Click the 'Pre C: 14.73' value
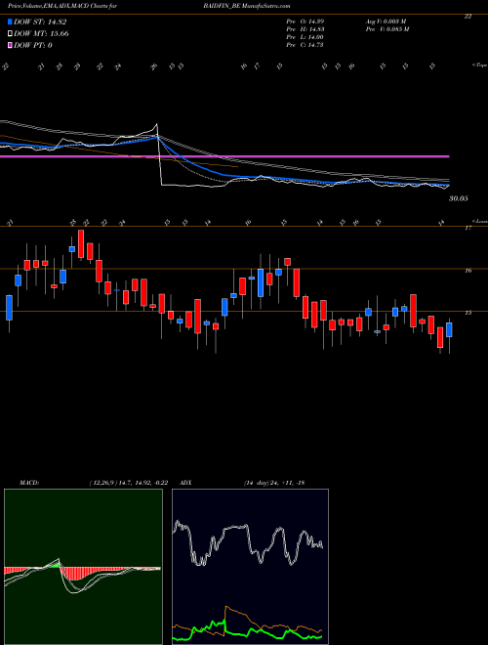The height and width of the screenshot is (645, 488). [x=305, y=45]
